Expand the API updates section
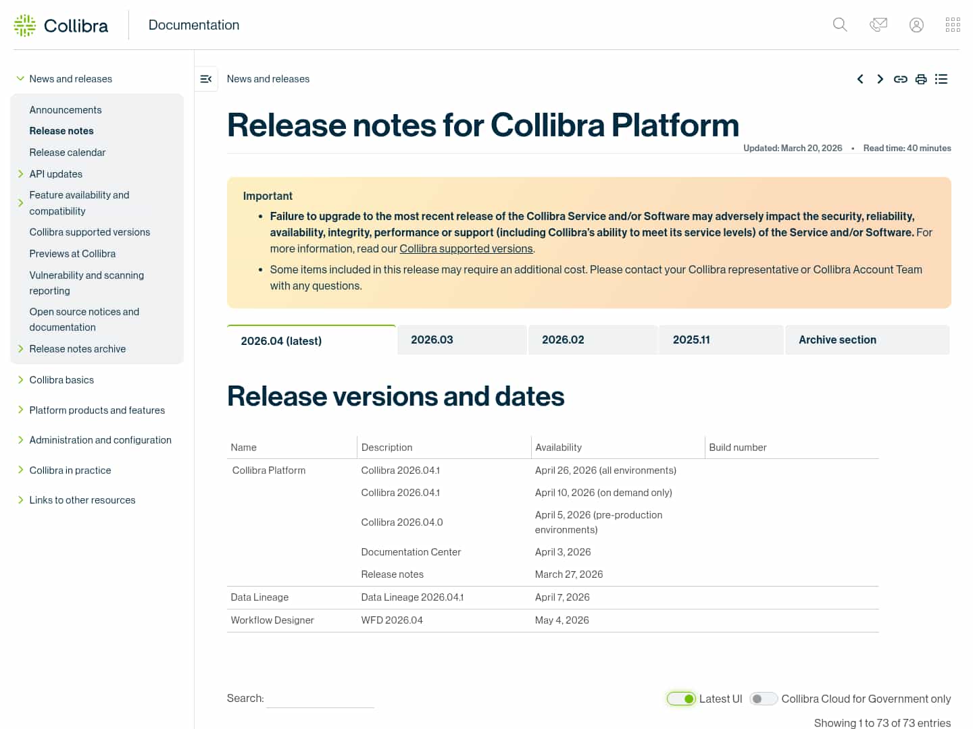973x729 pixels. coord(20,174)
